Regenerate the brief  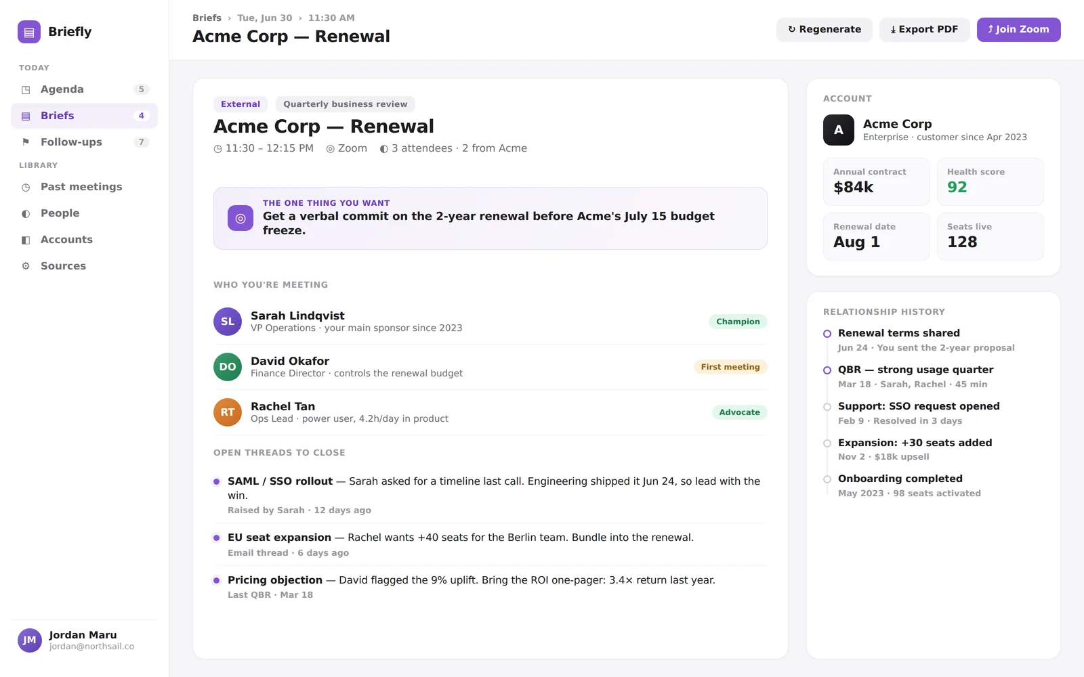click(825, 30)
